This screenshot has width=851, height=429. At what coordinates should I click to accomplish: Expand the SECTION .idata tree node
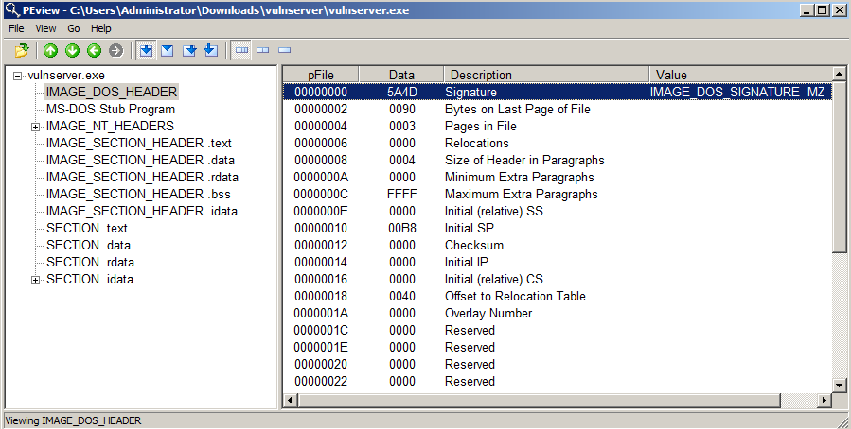[x=36, y=280]
